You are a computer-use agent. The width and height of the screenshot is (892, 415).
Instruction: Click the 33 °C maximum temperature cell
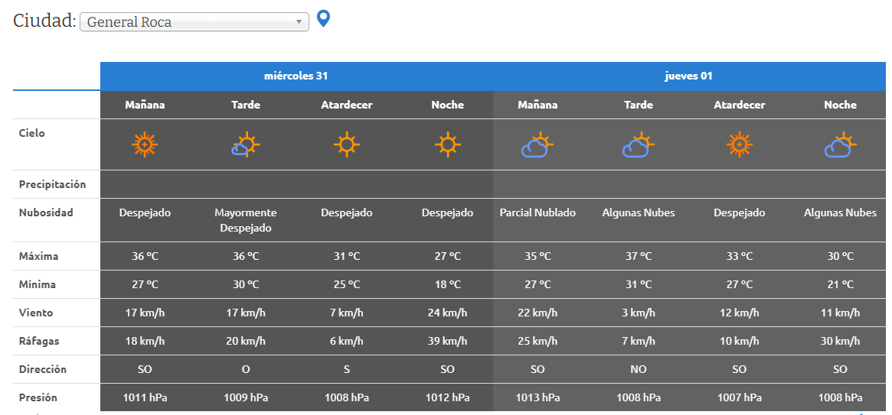click(739, 256)
